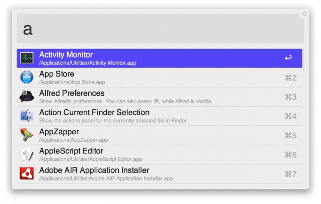321x204 pixels.
Task: Pick the AppleScript Editor result
Action: pyautogui.click(x=71, y=151)
